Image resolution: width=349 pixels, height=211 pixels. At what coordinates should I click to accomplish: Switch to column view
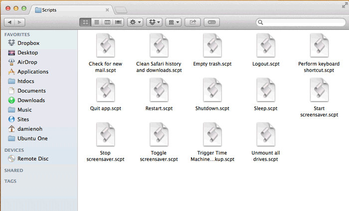[108, 22]
